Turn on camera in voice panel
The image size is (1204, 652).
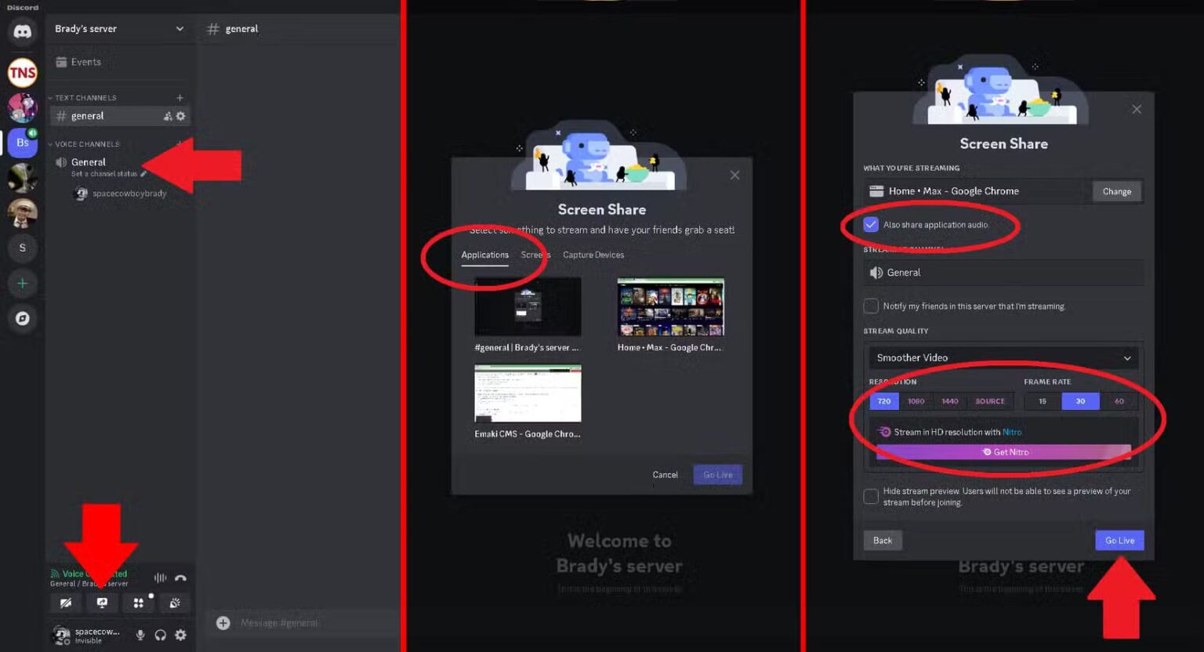click(66, 603)
